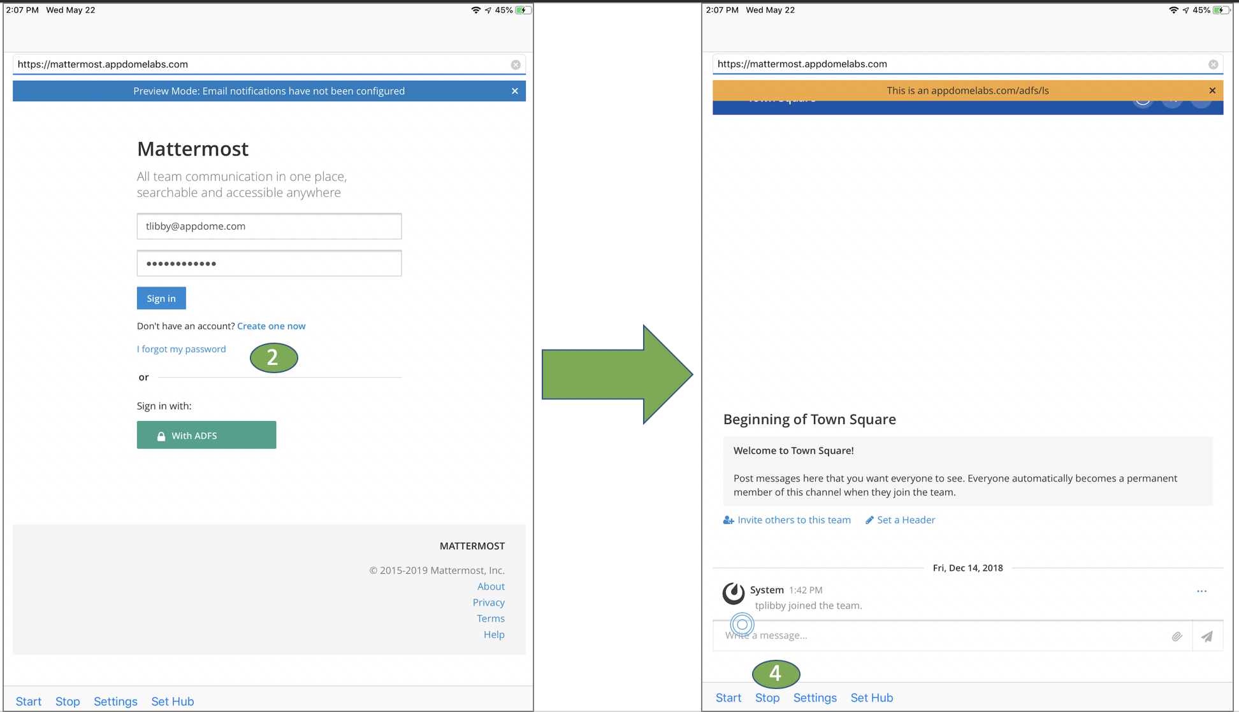
Task: Click the Invite others to this team icon
Action: 729,520
